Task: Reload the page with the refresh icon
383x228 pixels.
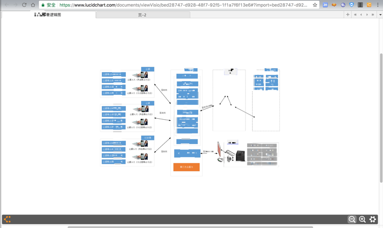Action: [x=24, y=5]
